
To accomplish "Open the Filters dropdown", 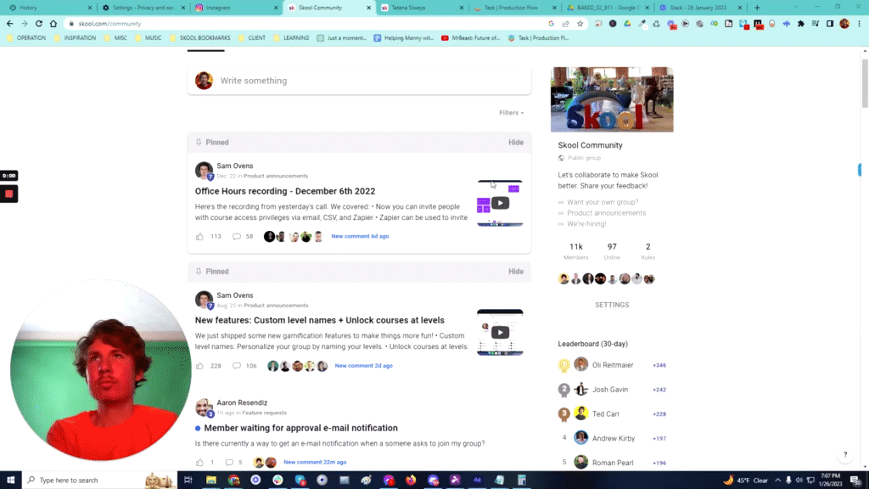I will click(509, 112).
